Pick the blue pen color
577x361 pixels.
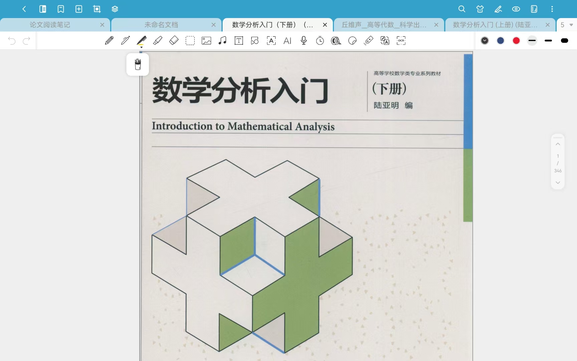coord(500,40)
